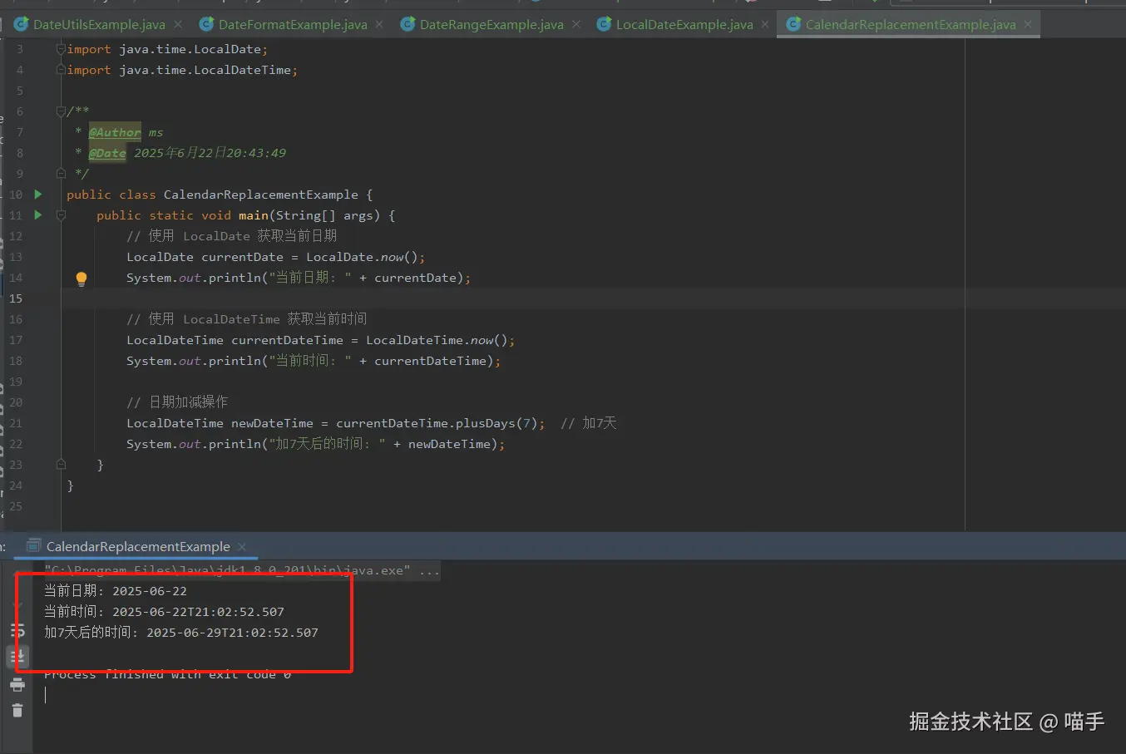Click comment '// 使用 LocalDate 获取当前日期'

(x=231, y=236)
